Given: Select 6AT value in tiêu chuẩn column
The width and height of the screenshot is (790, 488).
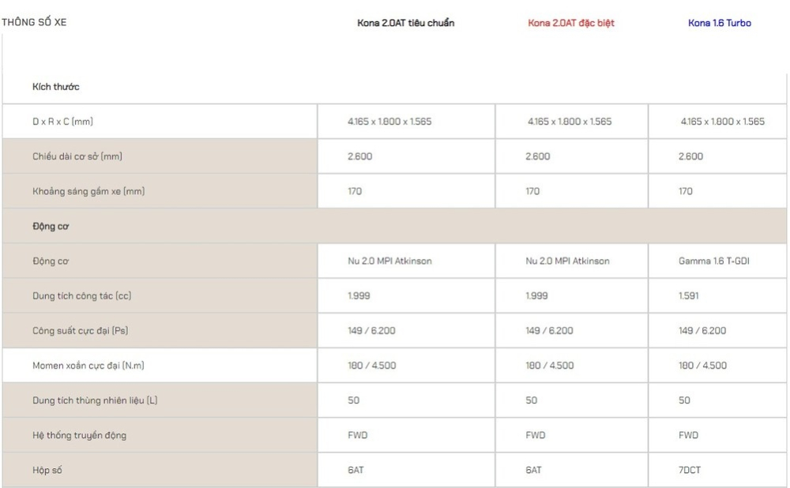Looking at the screenshot, I should pos(355,470).
